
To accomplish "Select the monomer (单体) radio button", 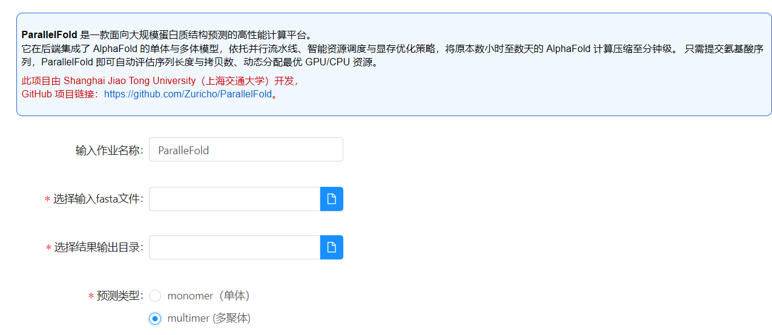I will (x=155, y=296).
